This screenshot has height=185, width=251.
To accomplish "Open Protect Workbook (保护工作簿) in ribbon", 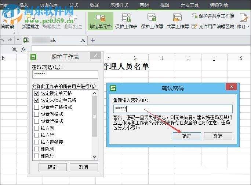I will tap(152, 21).
